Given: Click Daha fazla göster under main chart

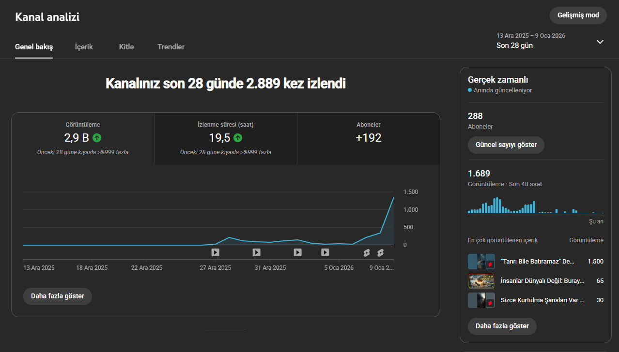Looking at the screenshot, I should 58,296.
